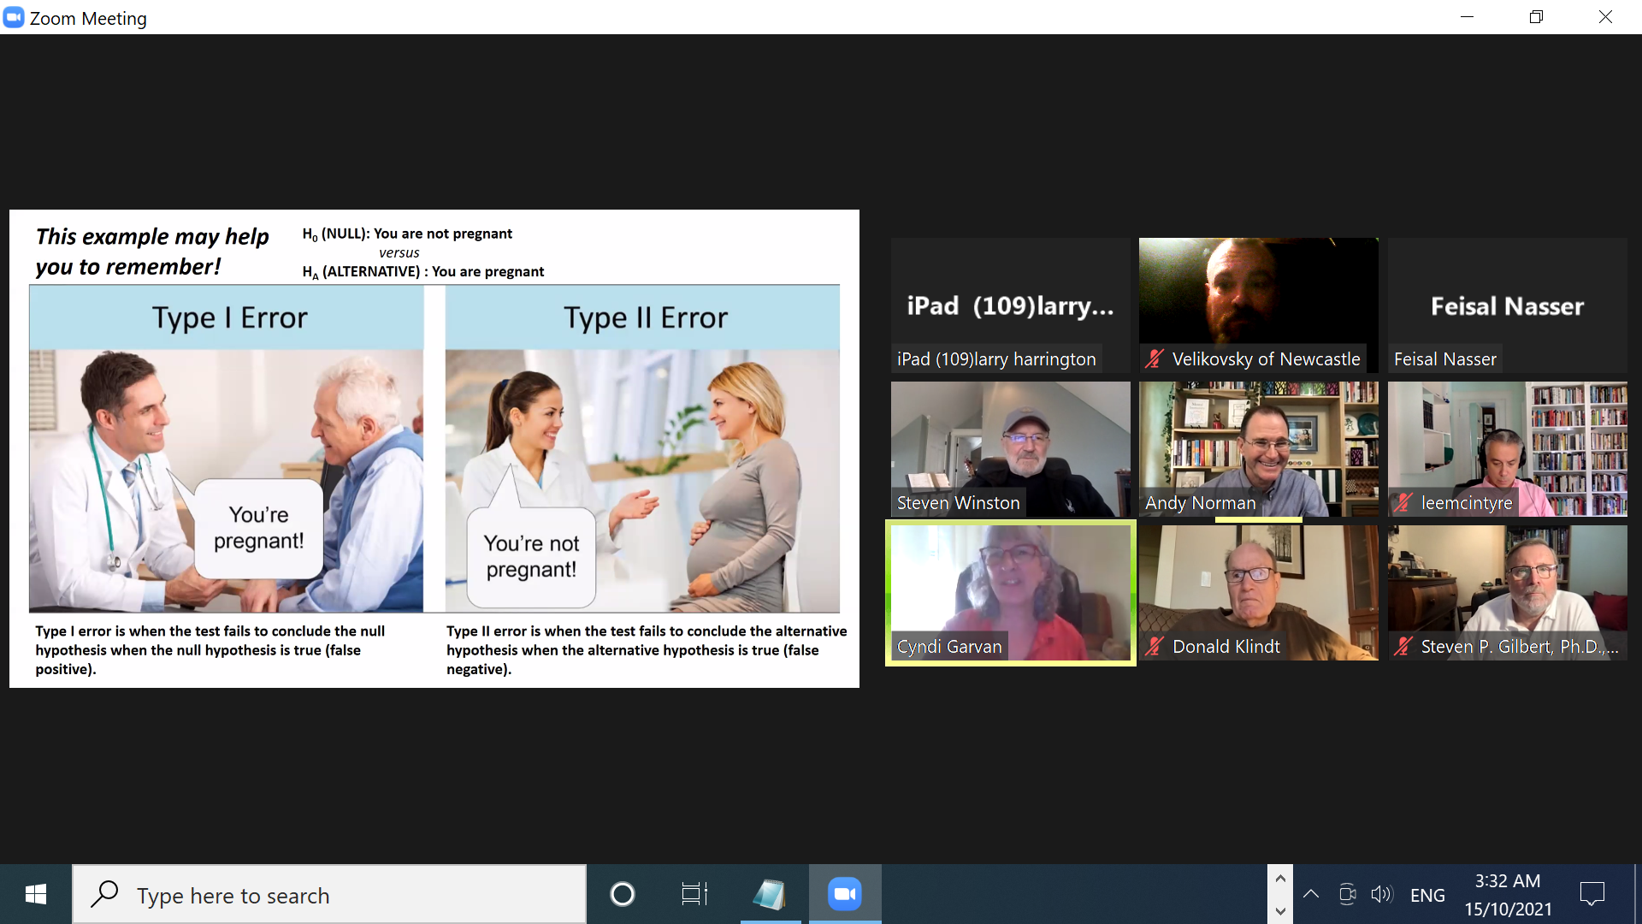This screenshot has width=1642, height=924.
Task: Click muted mic icon on leemcintyre
Action: tap(1403, 503)
